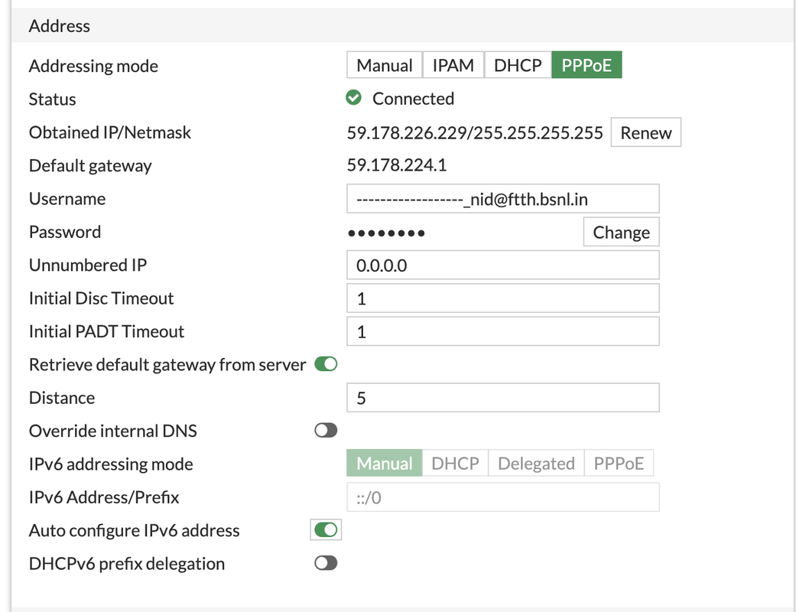Edit the Initial PADT Timeout field
Screen dimensions: 796x612
[x=502, y=331]
